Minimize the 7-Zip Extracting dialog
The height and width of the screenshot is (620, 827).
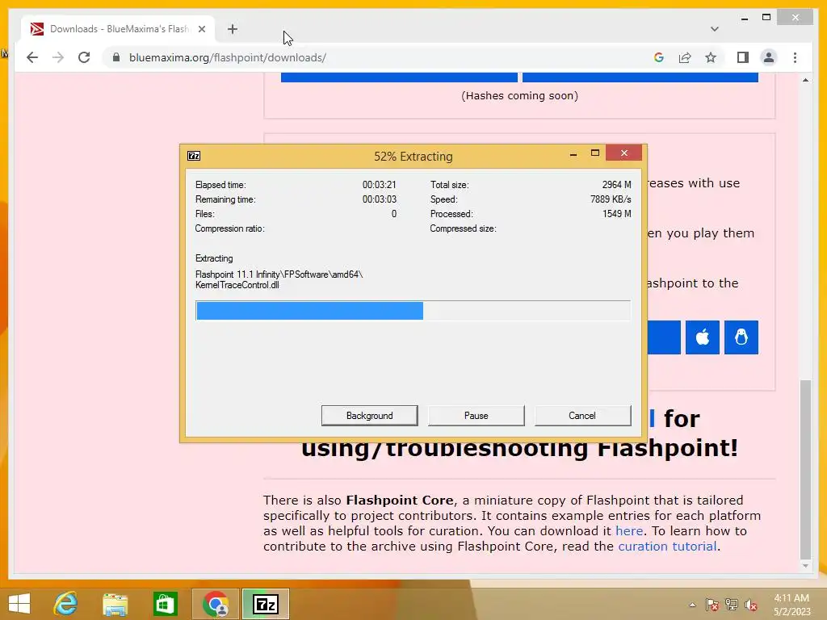[573, 154]
